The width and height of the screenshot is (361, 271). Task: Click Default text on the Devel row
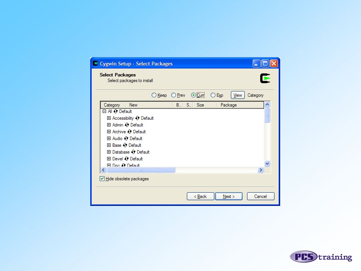[x=136, y=159]
